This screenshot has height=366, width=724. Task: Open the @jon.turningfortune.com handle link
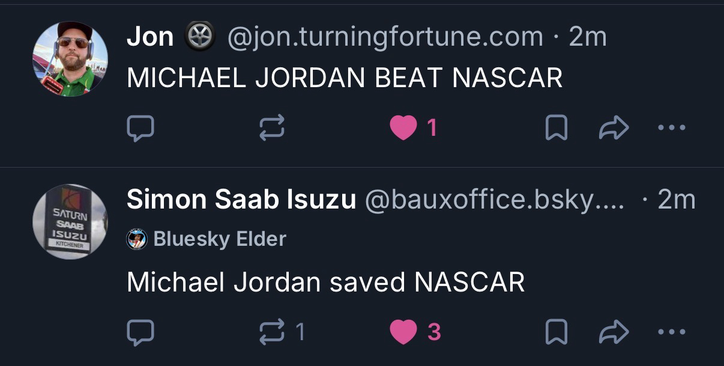tap(385, 38)
